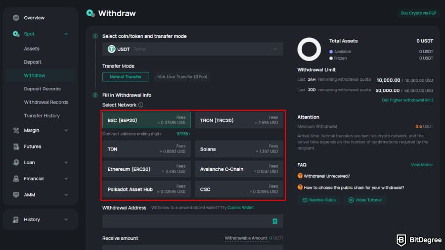The image size is (445, 250).
Task: Select the BSC (BEP20) network
Action: [147, 120]
